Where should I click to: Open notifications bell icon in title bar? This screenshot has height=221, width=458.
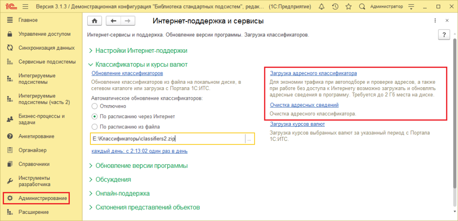pyautogui.click(x=322, y=7)
